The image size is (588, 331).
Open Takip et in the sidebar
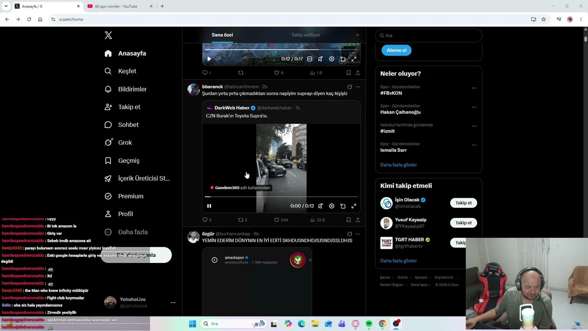(123, 107)
